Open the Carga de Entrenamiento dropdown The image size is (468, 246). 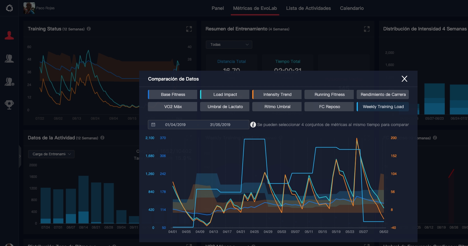pyautogui.click(x=51, y=154)
